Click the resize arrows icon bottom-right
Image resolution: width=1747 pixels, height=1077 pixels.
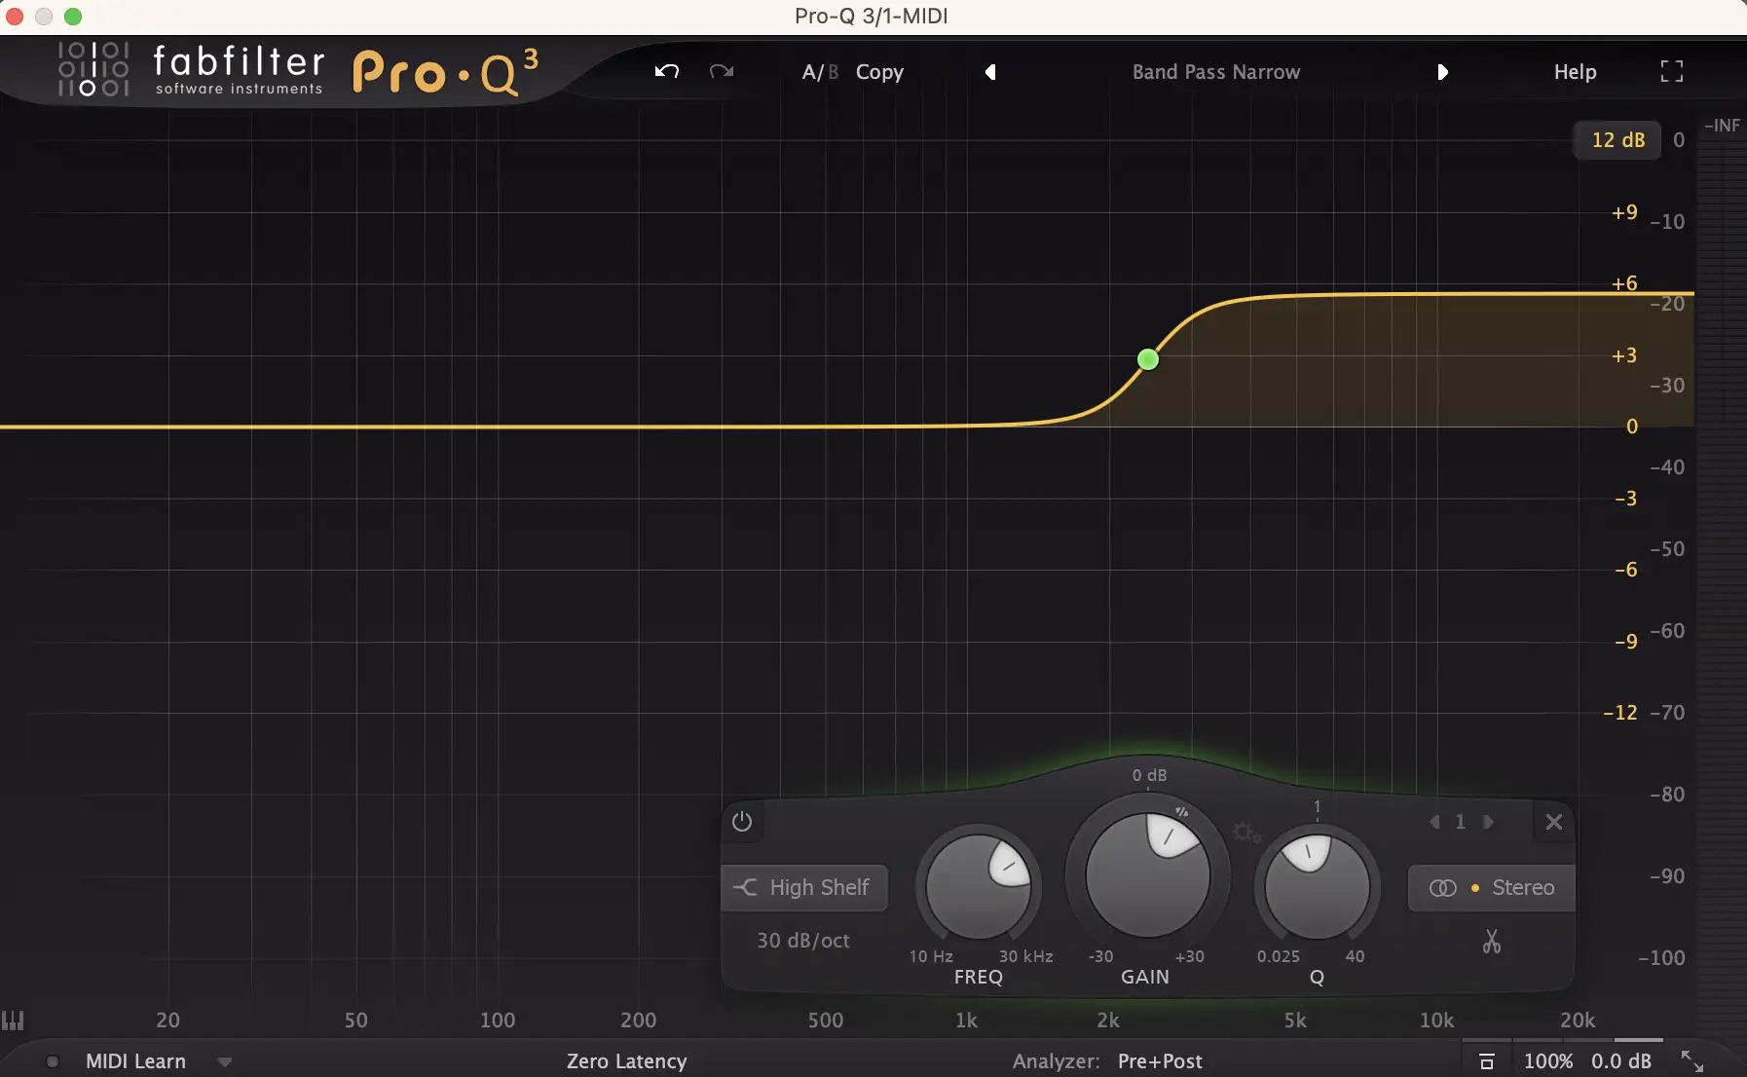pyautogui.click(x=1692, y=1061)
